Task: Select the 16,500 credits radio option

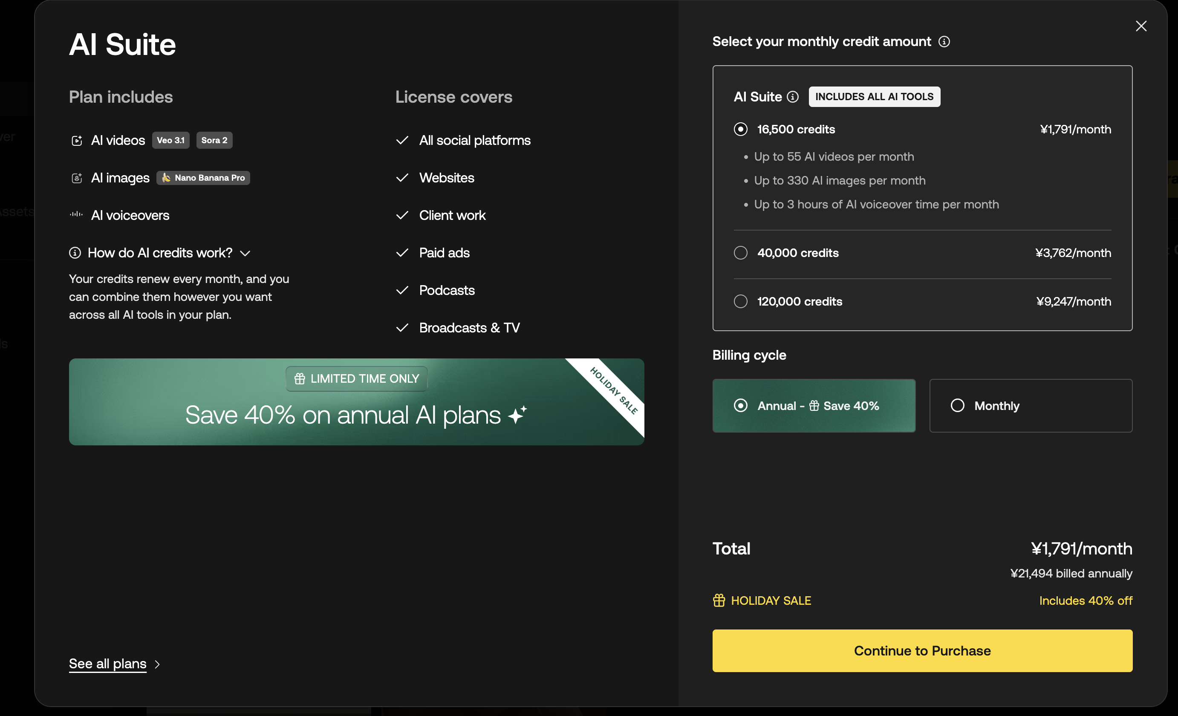Action: pyautogui.click(x=741, y=129)
